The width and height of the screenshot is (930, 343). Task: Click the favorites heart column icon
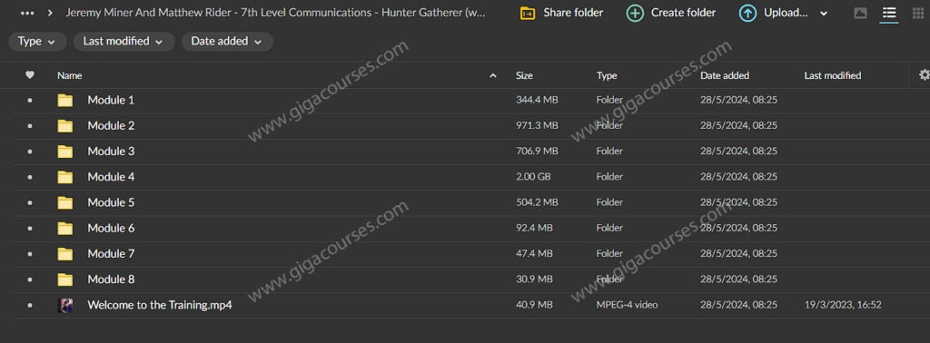click(30, 75)
